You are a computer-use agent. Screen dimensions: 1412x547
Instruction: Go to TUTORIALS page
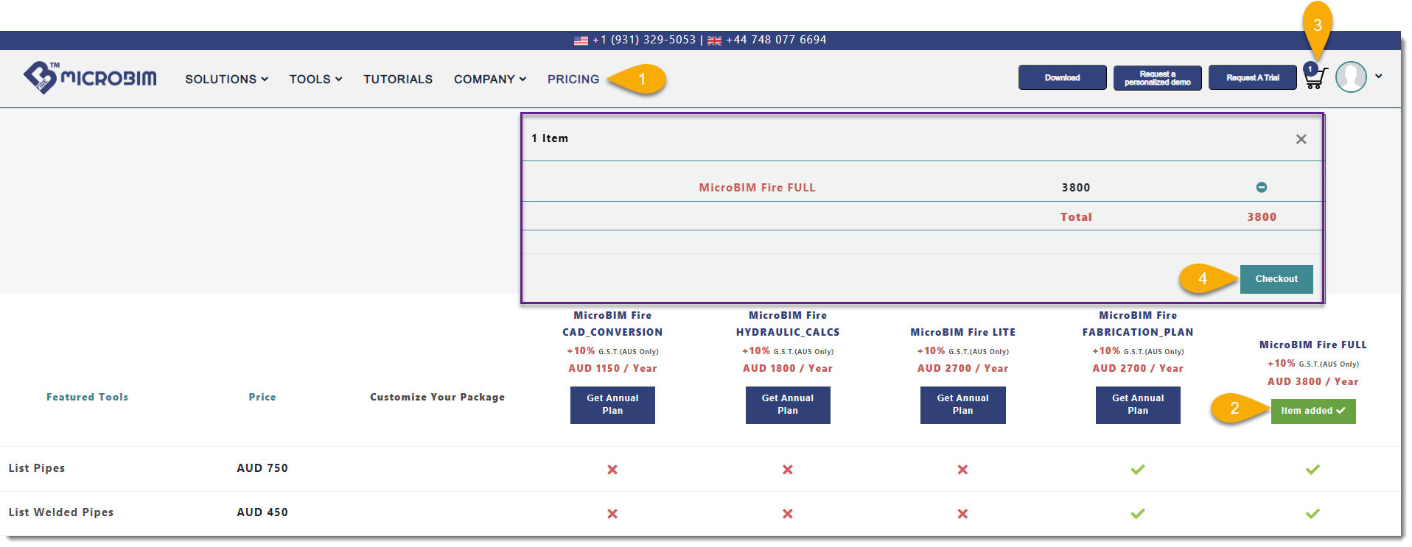click(x=398, y=79)
